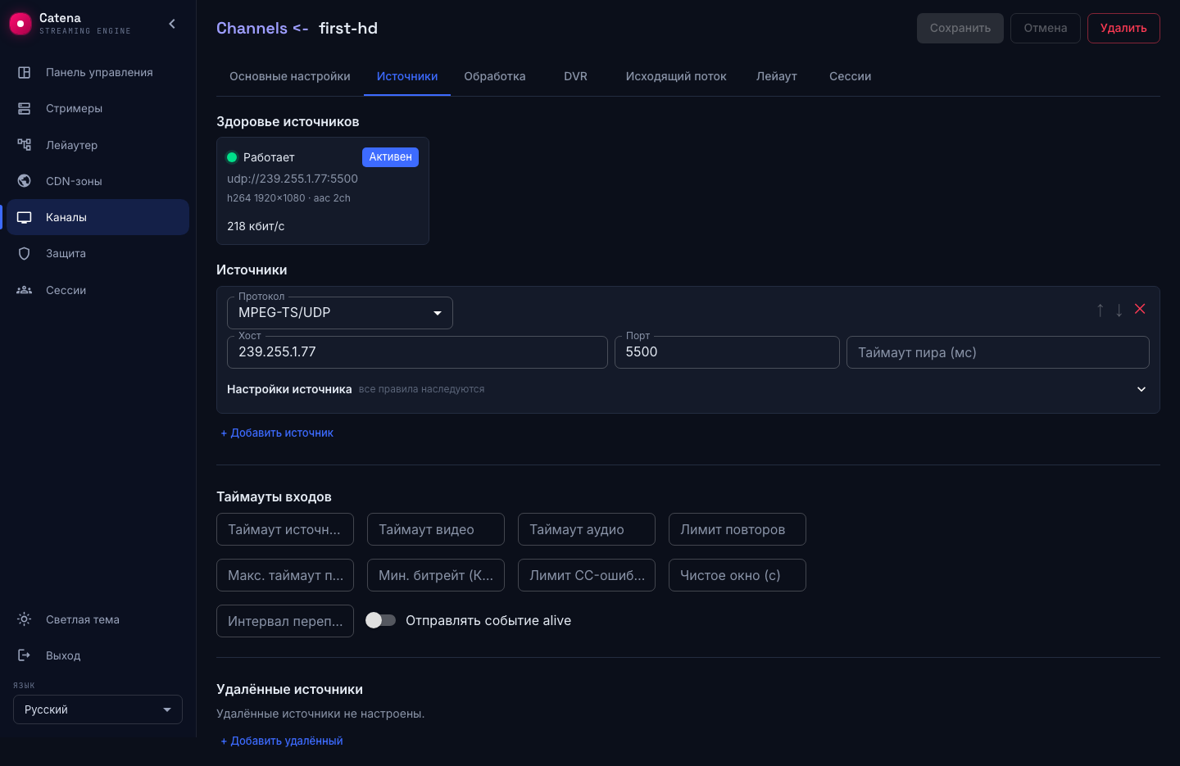Focus the Хост field 239.255.1.77
The height and width of the screenshot is (766, 1180).
tap(417, 352)
